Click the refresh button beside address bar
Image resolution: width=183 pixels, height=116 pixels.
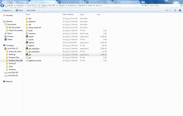[146, 6]
